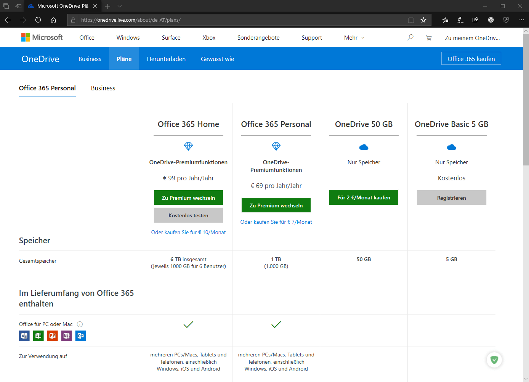The image size is (529, 382).
Task: Click the scrollbar down arrow
Action: pos(526,379)
